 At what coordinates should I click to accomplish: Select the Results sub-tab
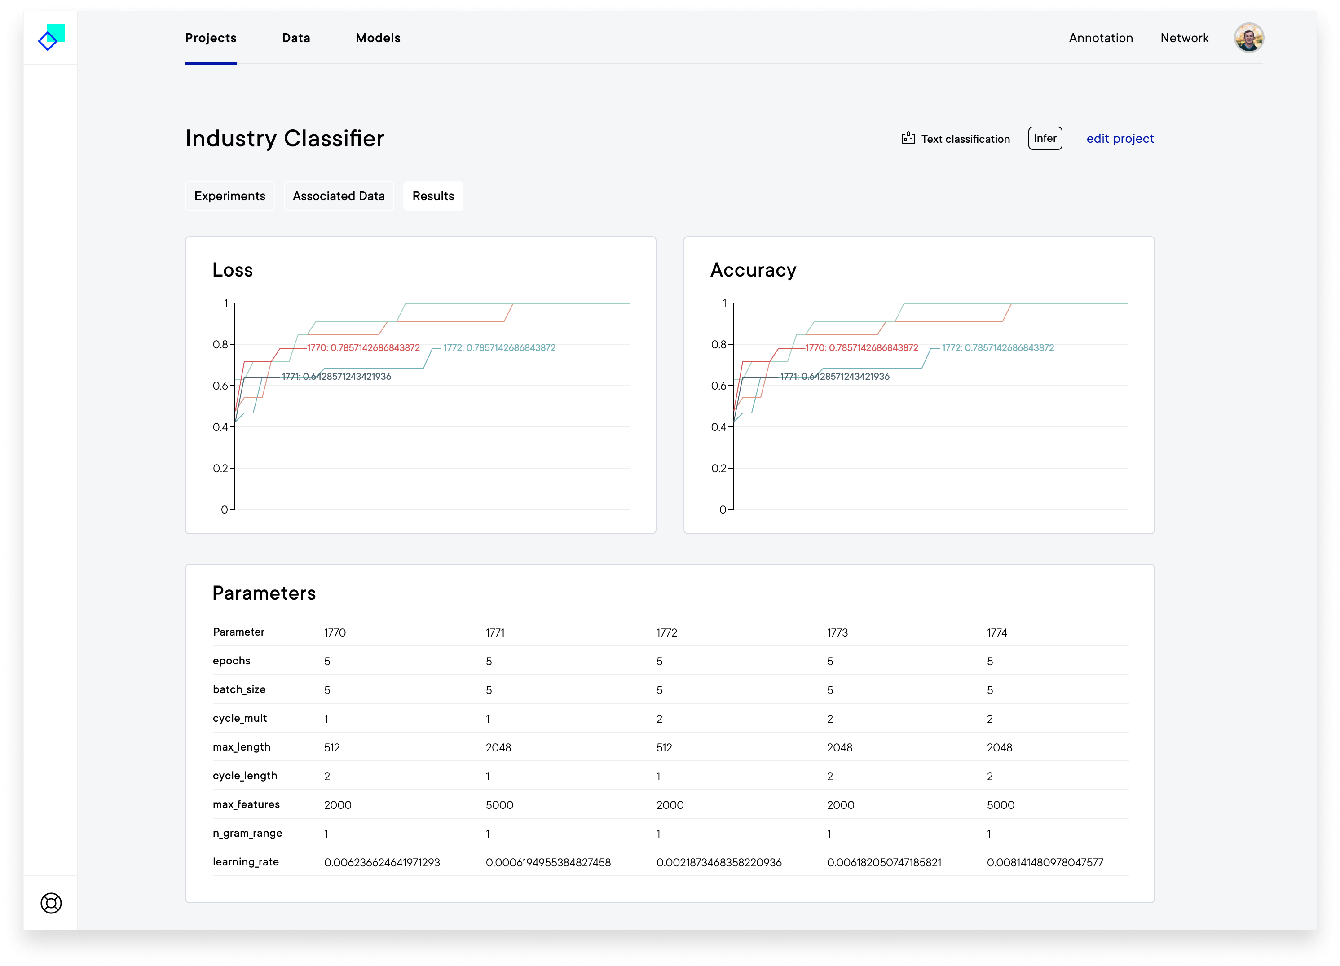[x=433, y=196]
